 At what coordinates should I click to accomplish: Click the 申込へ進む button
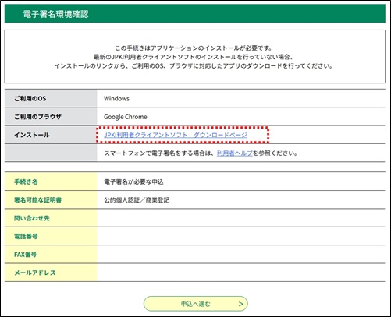point(195,304)
